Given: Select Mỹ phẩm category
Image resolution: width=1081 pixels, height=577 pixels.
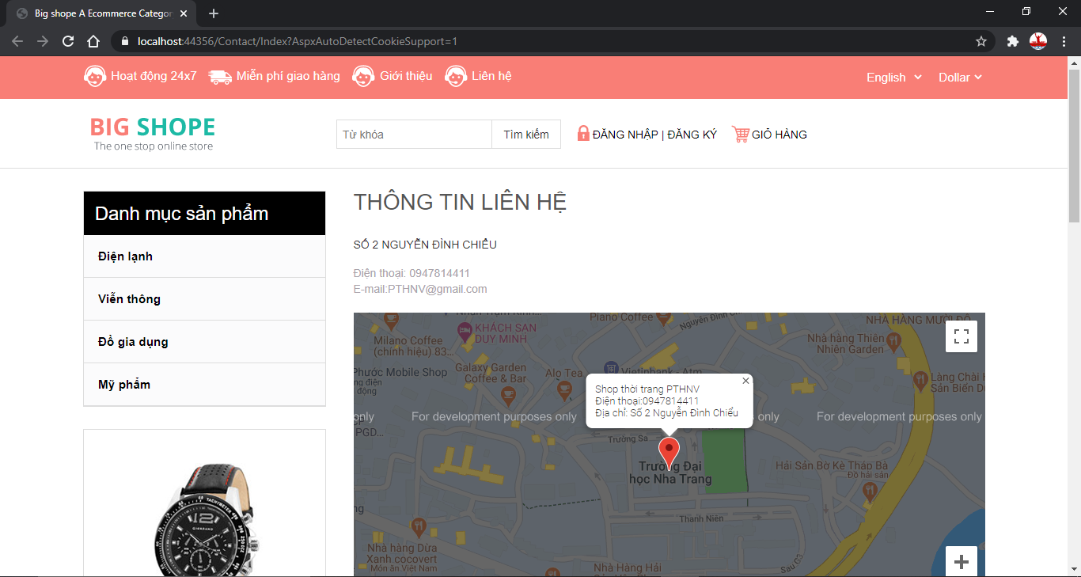Looking at the screenshot, I should pos(204,385).
